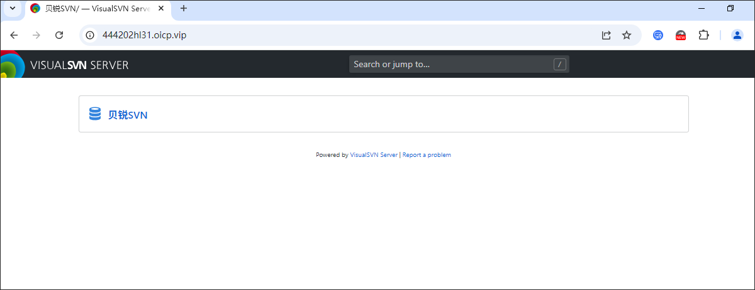Open the 贝锐SVN repository link
This screenshot has width=755, height=290.
click(x=128, y=115)
